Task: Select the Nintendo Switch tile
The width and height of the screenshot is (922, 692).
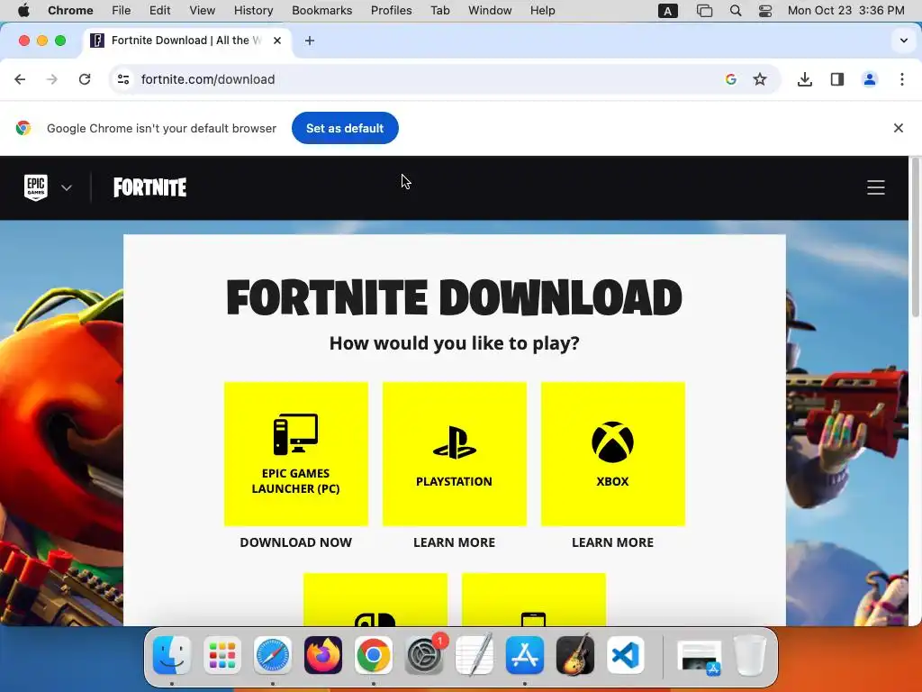Action: point(375,599)
